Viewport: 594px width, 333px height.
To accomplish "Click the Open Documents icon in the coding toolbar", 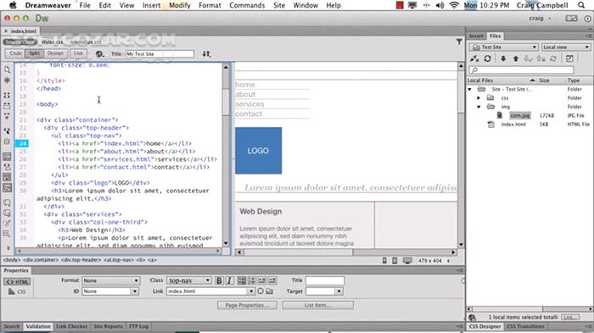I will pyautogui.click(x=7, y=70).
